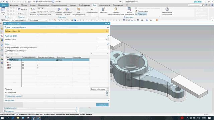Expand Настройки section in dialog
Image resolution: width=214 pixels, height=120 pixels.
point(108,100)
